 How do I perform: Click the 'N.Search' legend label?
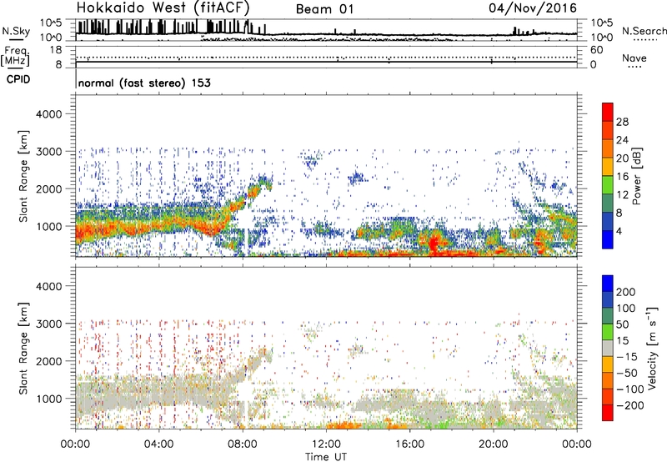644,31
